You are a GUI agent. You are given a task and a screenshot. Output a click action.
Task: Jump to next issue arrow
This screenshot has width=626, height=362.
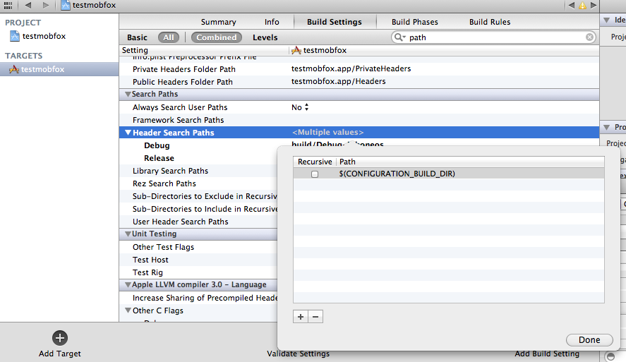(x=594, y=5)
